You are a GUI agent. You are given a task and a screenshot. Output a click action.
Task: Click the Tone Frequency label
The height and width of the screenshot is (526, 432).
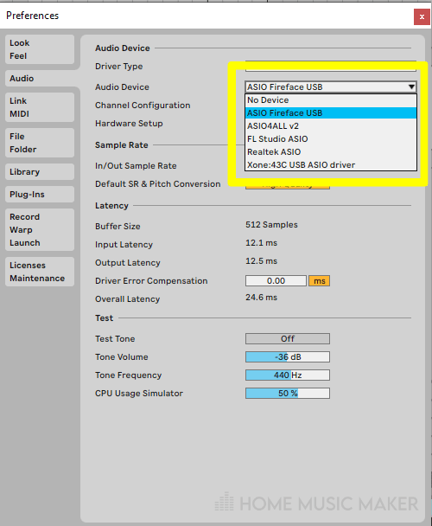click(x=129, y=375)
